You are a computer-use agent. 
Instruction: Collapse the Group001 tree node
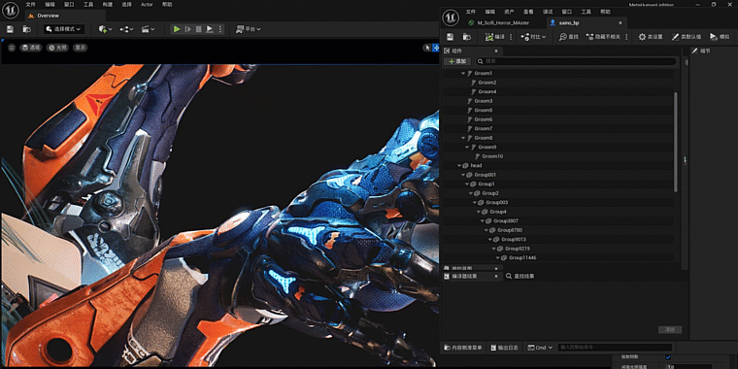click(x=463, y=175)
